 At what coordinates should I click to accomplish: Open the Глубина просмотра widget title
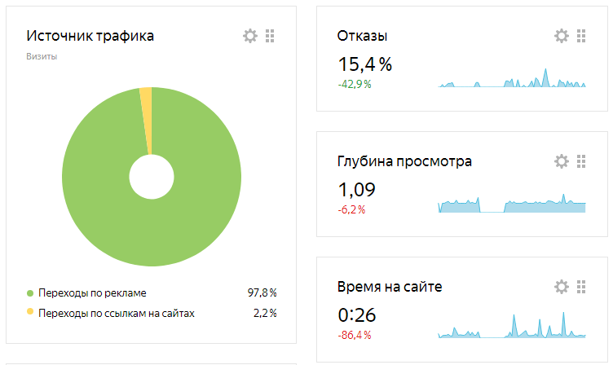coord(404,161)
